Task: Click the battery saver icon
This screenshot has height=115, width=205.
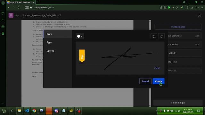Action: point(197,8)
